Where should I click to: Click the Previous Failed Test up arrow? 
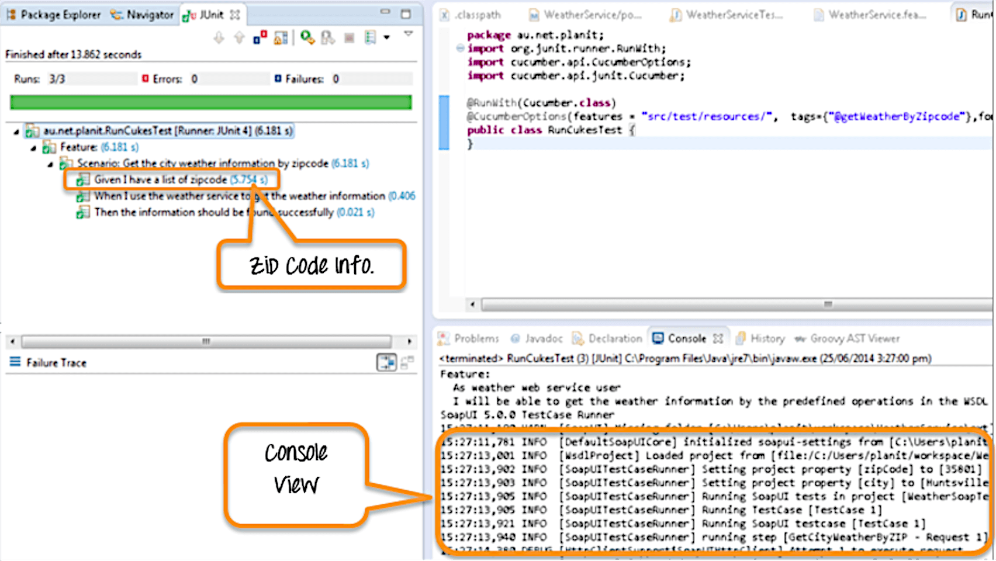tap(239, 38)
